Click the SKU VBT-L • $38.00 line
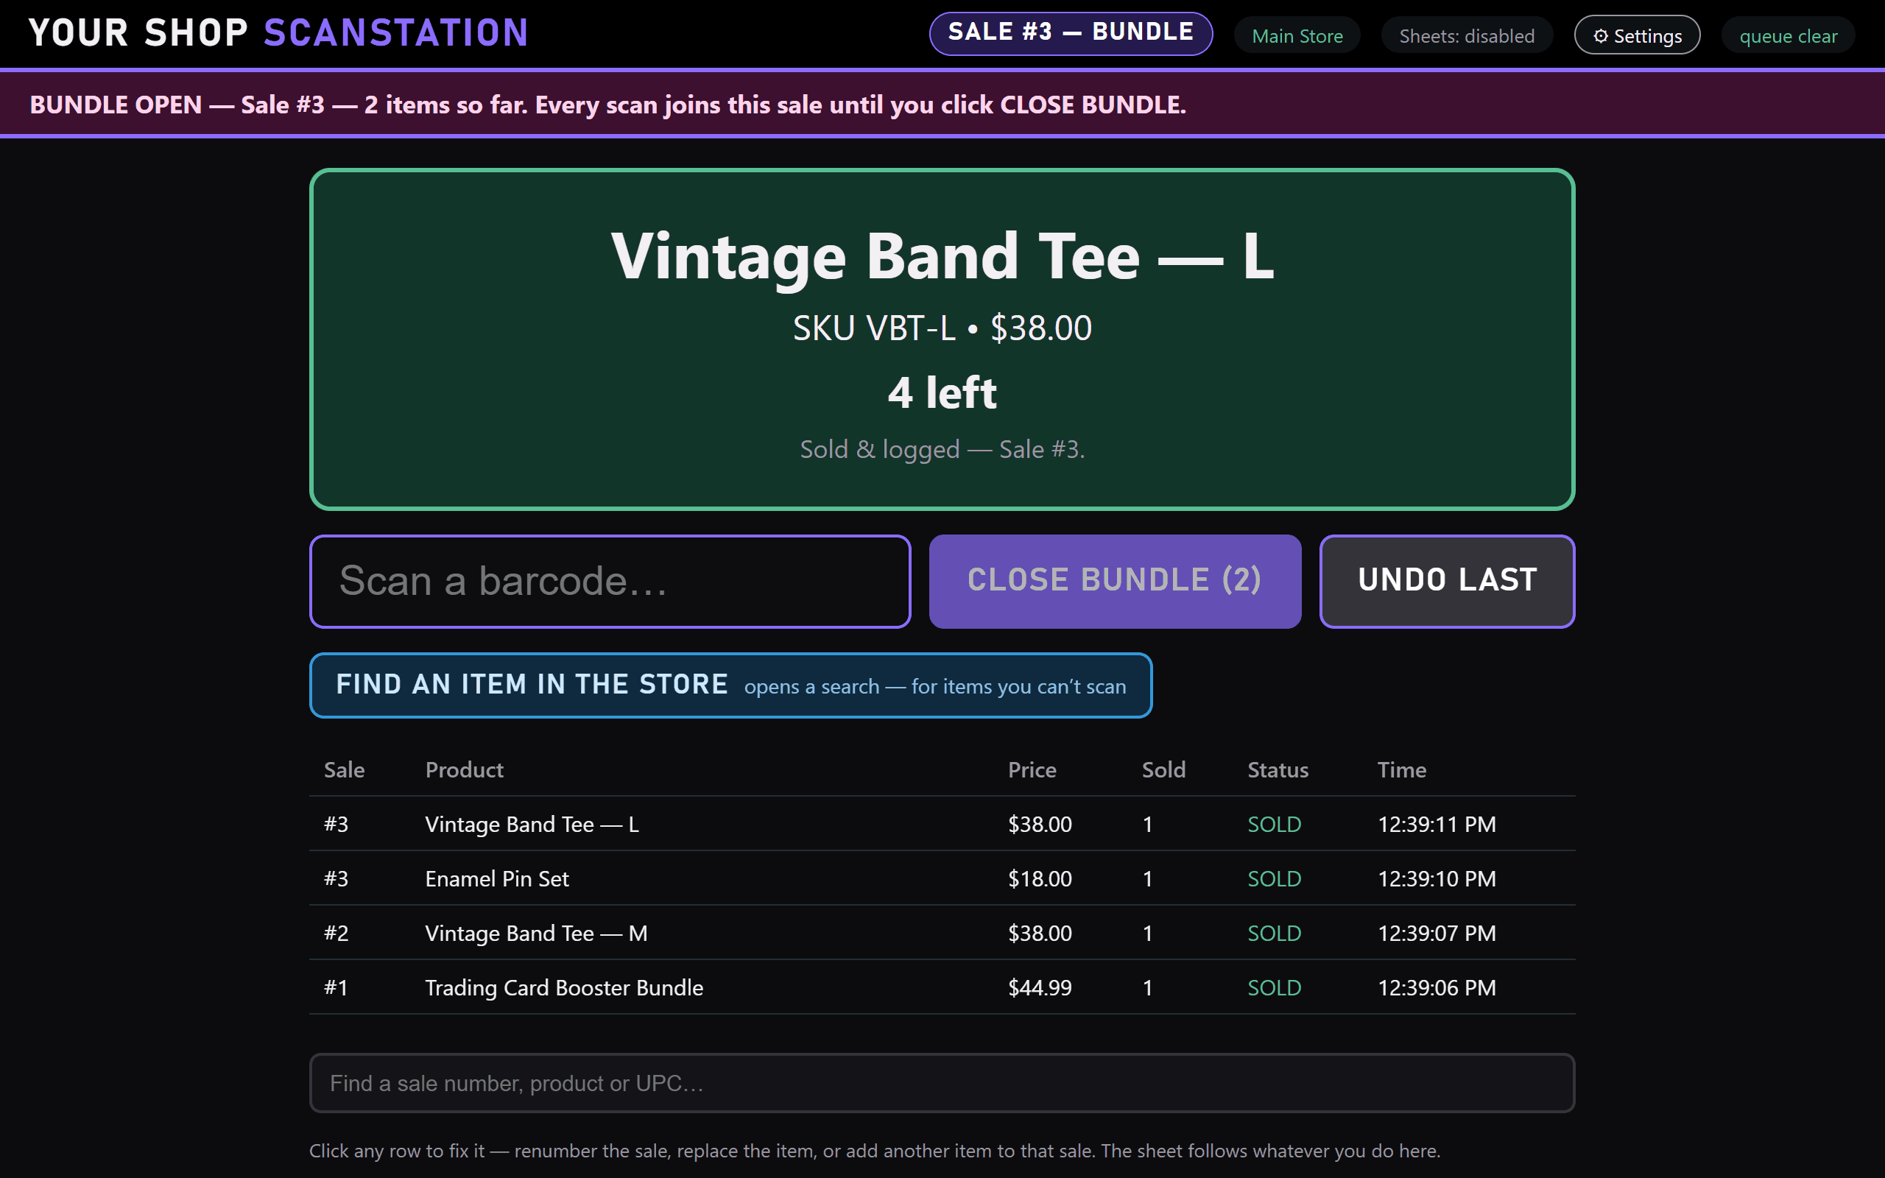 coord(942,328)
